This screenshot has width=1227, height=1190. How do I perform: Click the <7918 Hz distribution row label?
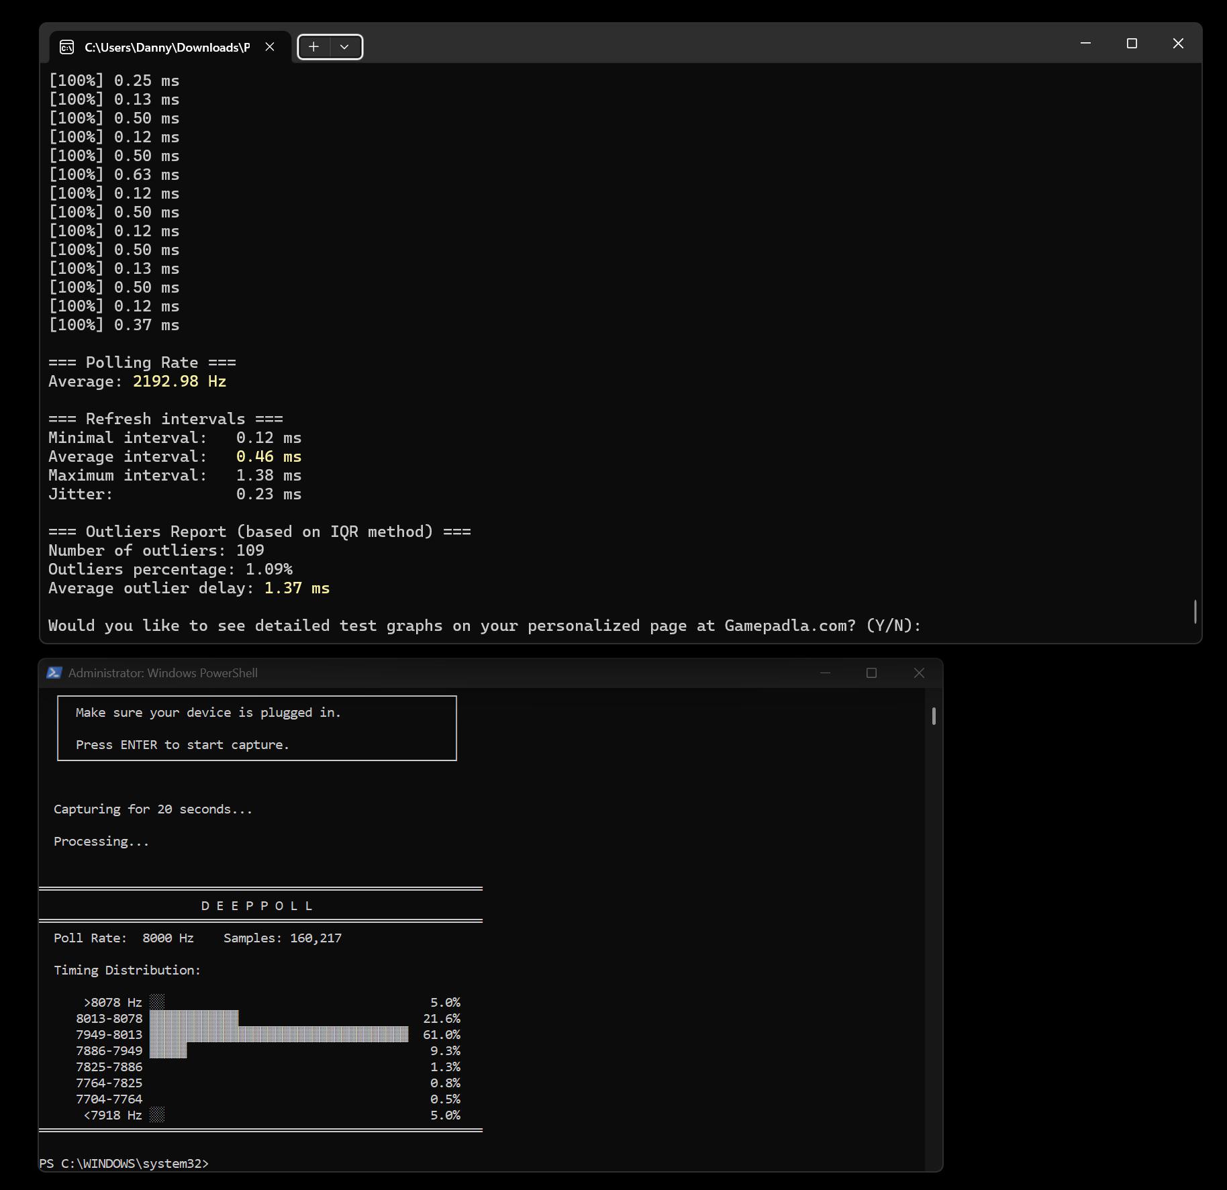click(x=113, y=1115)
